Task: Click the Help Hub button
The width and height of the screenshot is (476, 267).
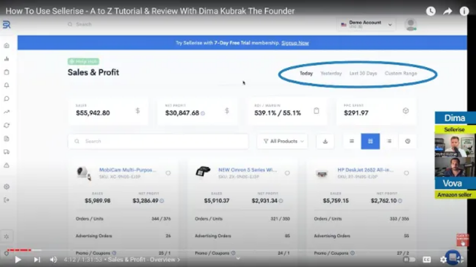Action: click(x=84, y=62)
